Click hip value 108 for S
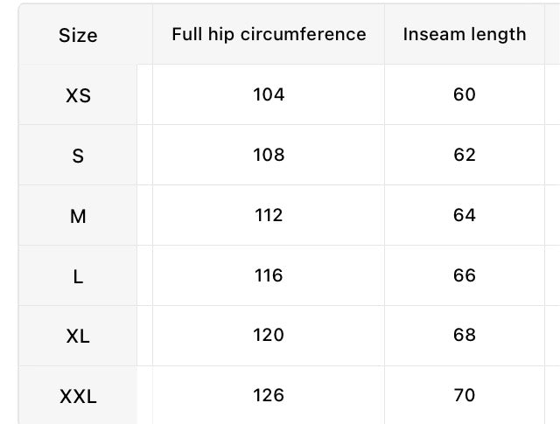Viewport: 560px width, 424px height. (x=269, y=155)
